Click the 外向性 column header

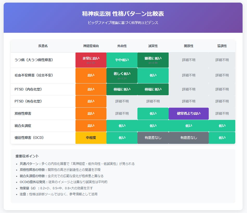(122, 46)
